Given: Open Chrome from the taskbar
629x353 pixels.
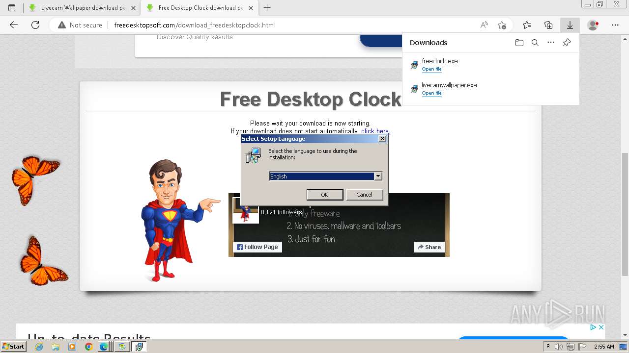Looking at the screenshot, I should [x=88, y=347].
